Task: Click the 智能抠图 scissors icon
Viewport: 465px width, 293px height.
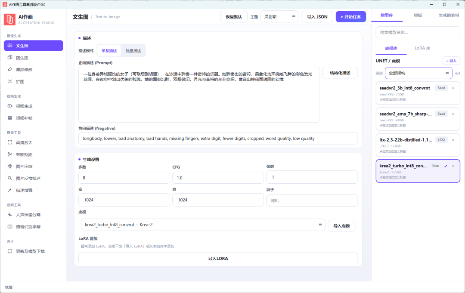Action: [x=10, y=154]
